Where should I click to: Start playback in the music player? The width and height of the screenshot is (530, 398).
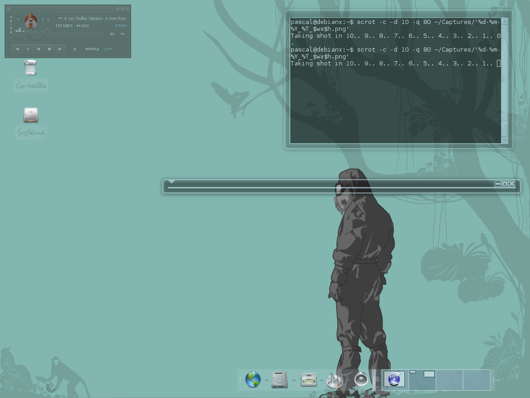click(x=28, y=49)
